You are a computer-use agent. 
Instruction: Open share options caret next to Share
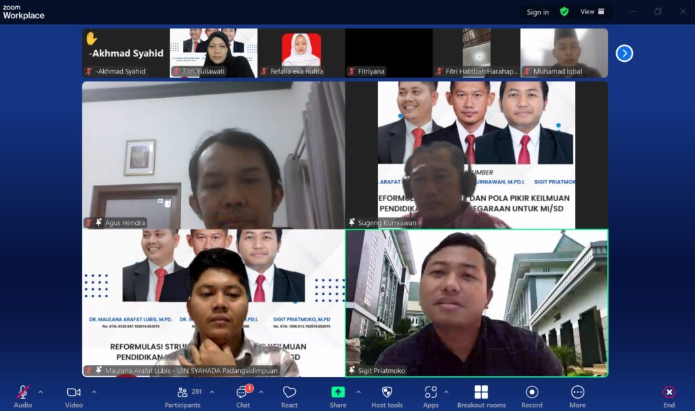pyautogui.click(x=358, y=393)
